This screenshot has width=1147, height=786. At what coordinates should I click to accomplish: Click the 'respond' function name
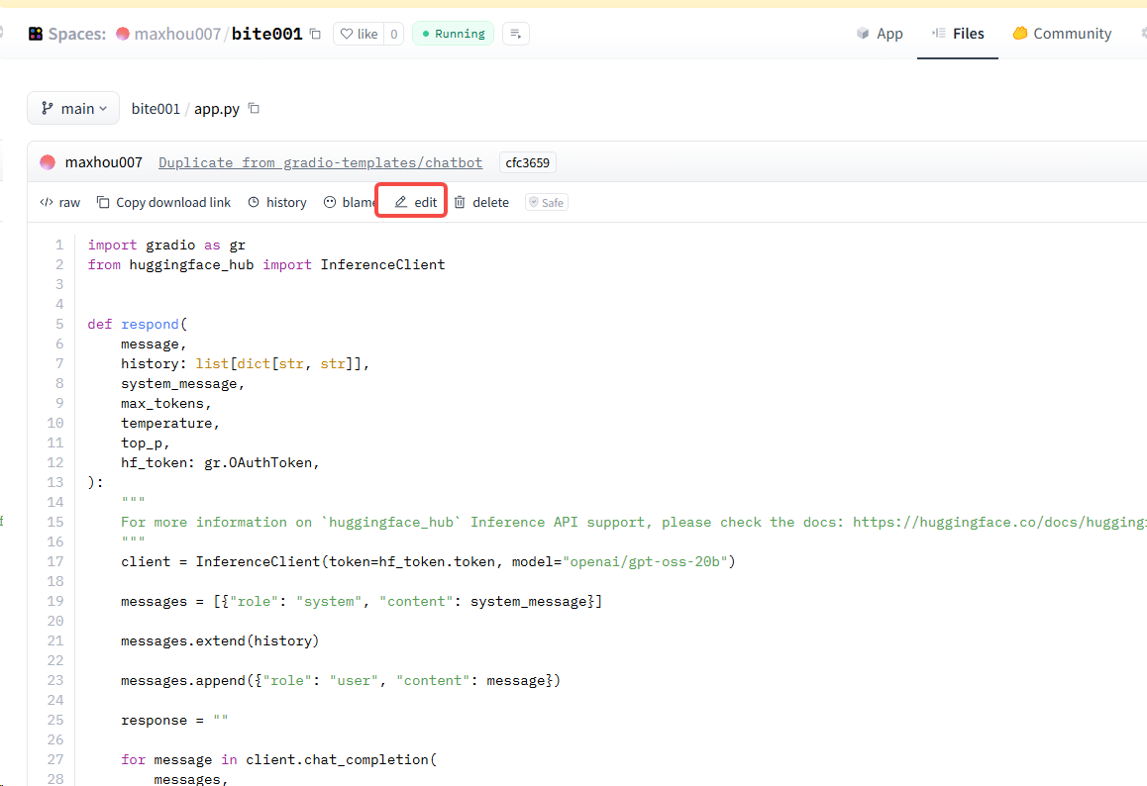tap(150, 324)
